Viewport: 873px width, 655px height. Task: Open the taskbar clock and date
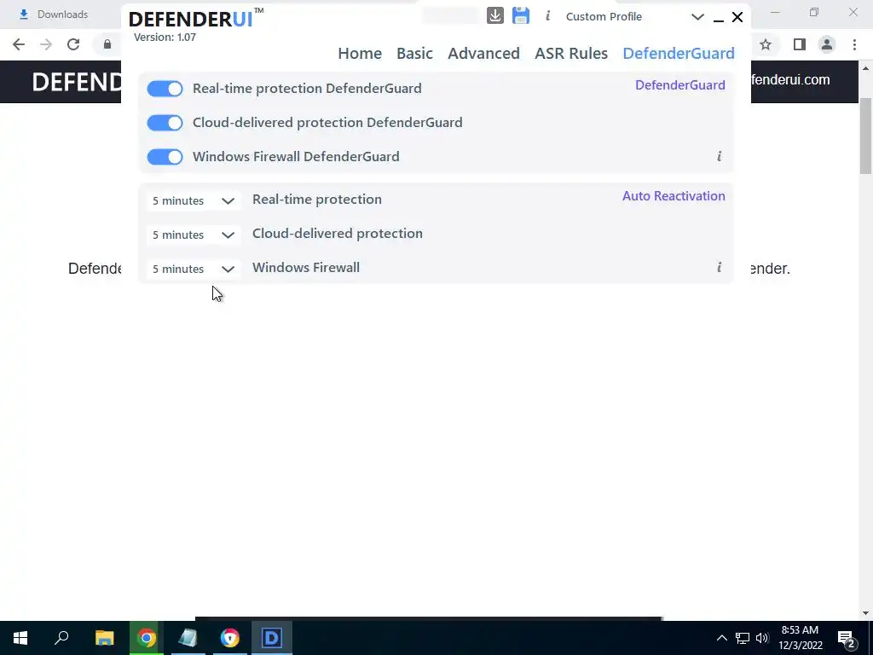pos(800,638)
